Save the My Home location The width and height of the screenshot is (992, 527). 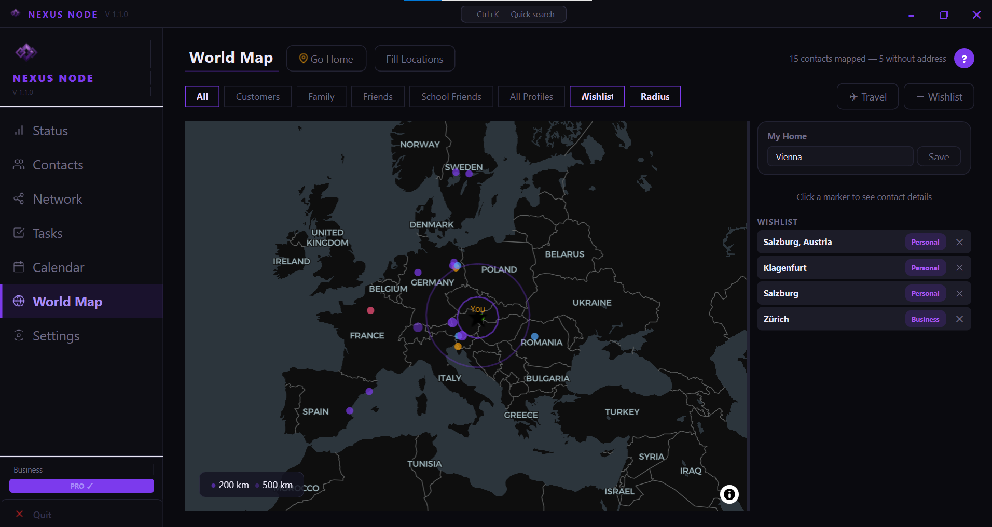[x=939, y=156]
